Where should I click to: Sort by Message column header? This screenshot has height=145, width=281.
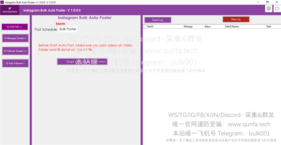point(192,26)
